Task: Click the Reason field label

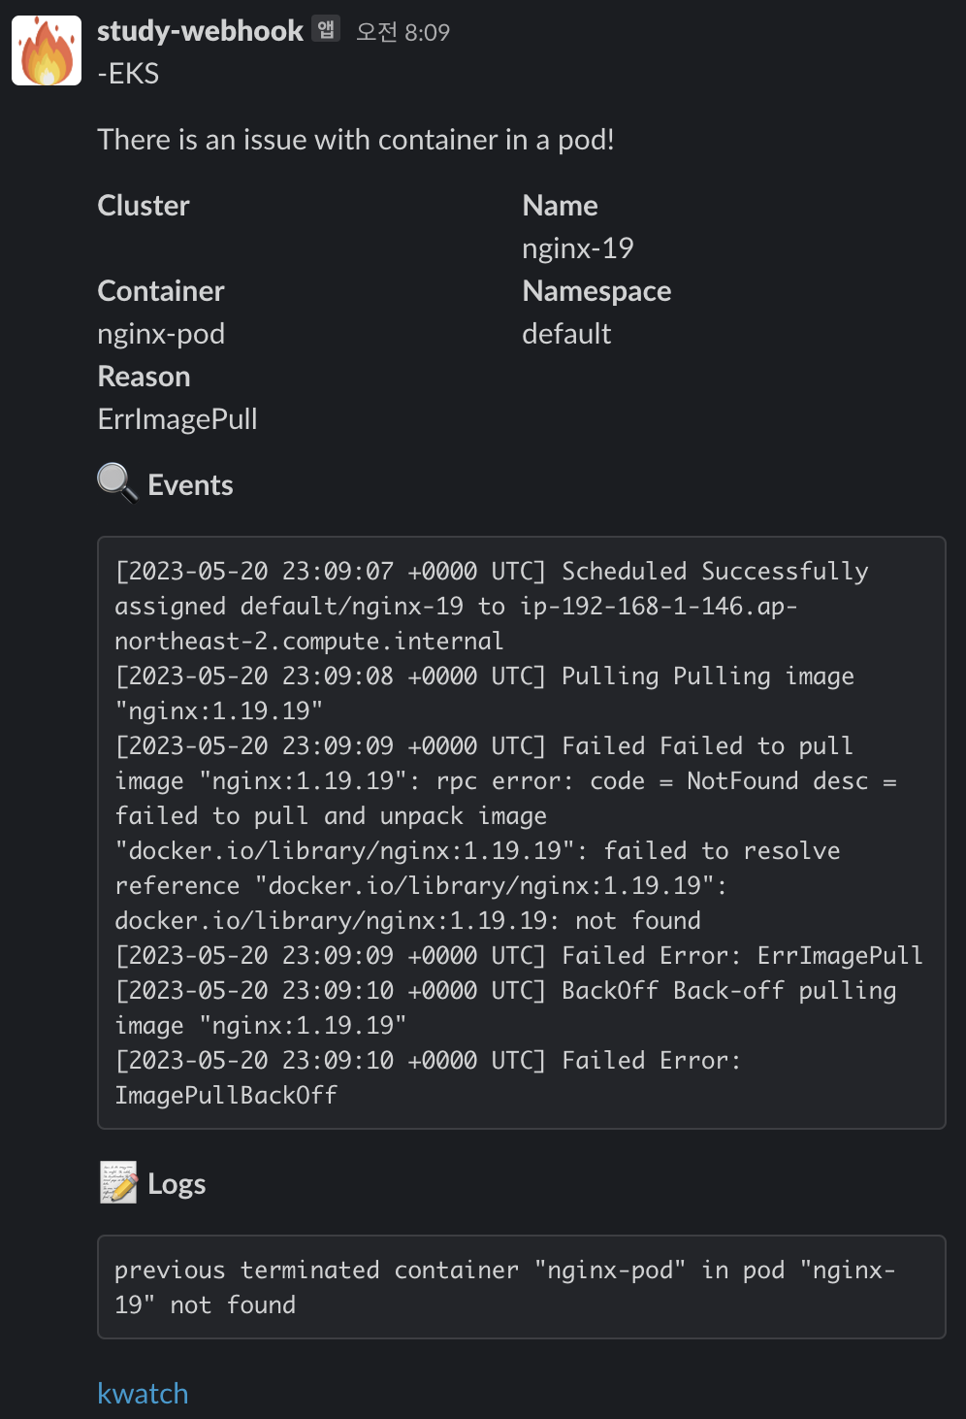Action: point(144,377)
